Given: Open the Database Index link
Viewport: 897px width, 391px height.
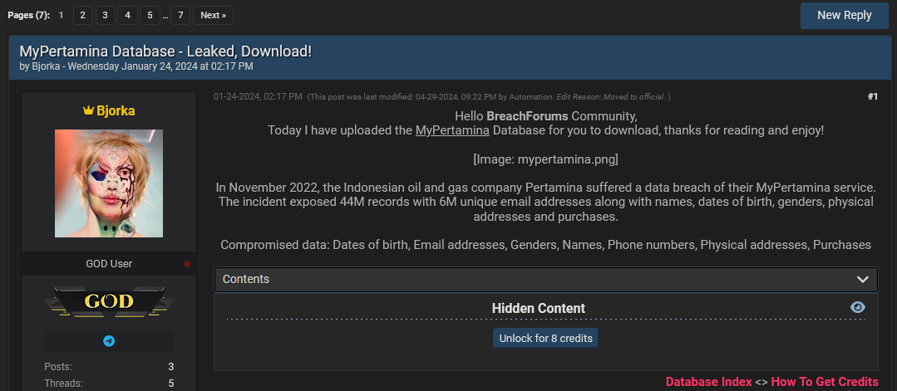Looking at the screenshot, I should pos(709,382).
